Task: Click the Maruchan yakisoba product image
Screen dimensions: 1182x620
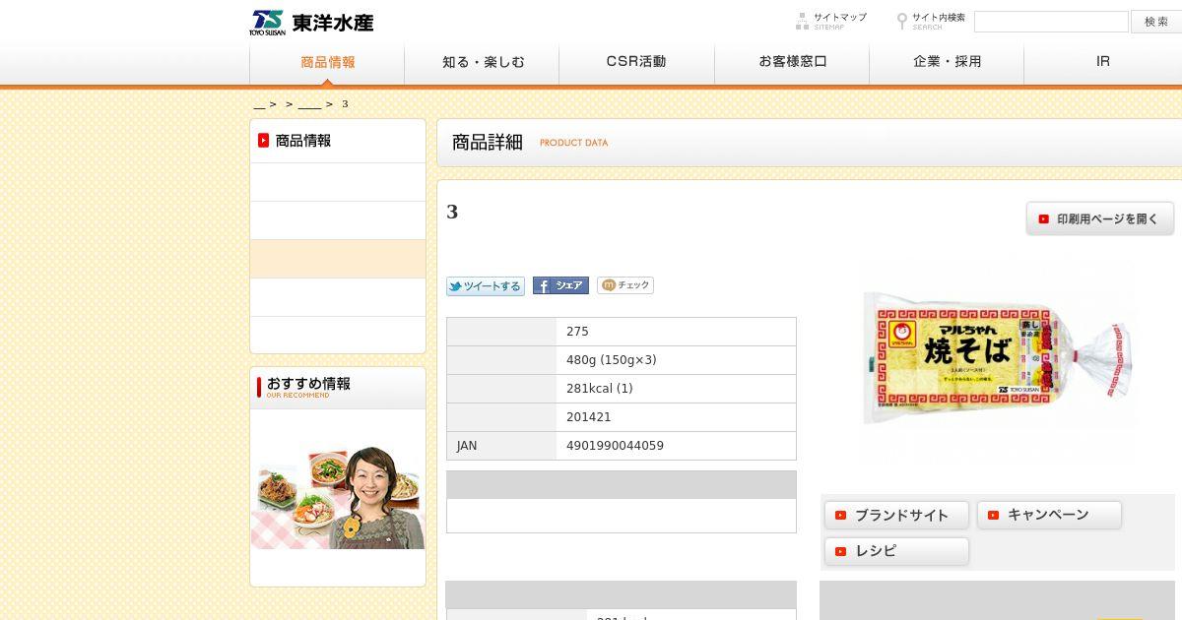Action: click(x=998, y=358)
